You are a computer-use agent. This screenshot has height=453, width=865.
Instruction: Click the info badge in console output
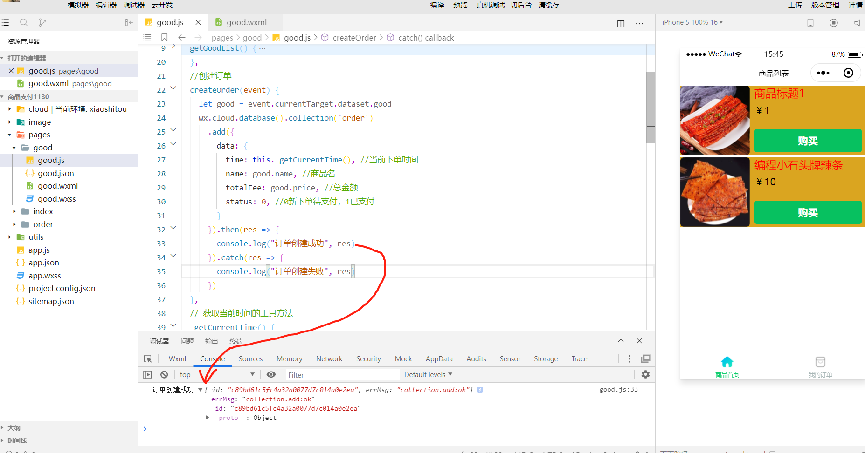coord(480,390)
